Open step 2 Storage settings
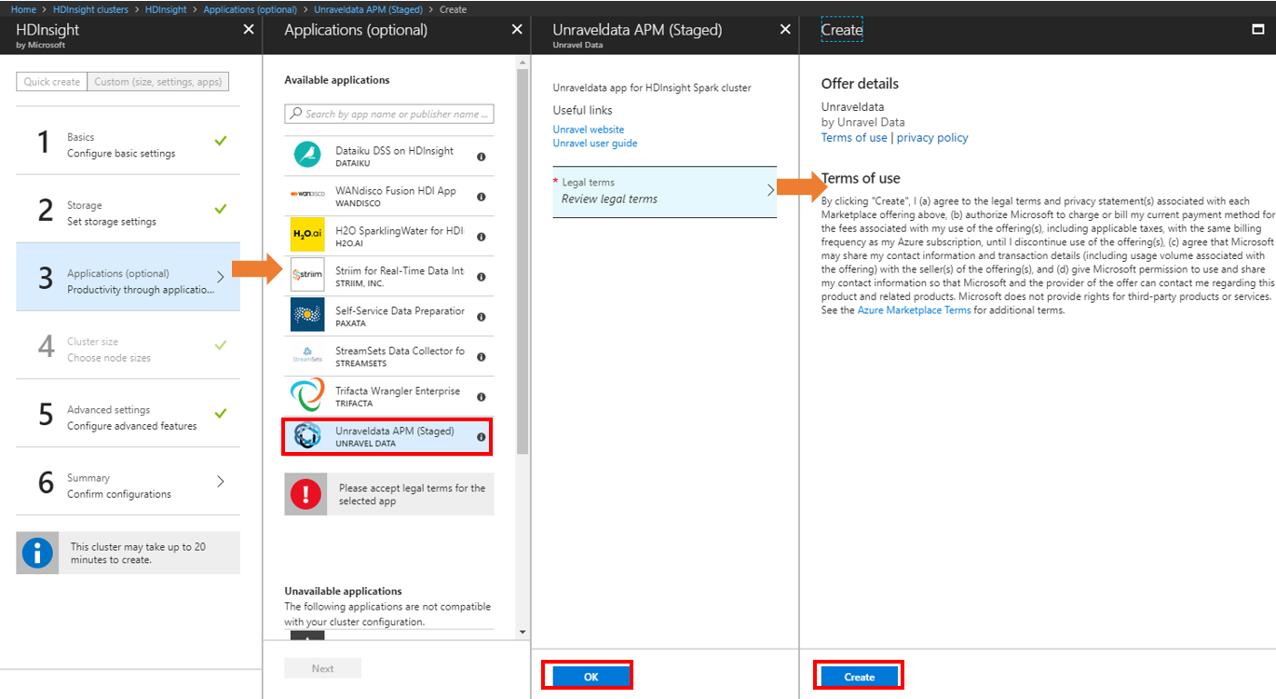The image size is (1276, 699). point(128,209)
